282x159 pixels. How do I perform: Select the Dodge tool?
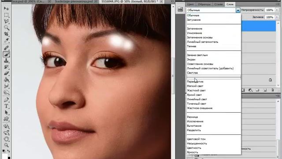point(6,92)
